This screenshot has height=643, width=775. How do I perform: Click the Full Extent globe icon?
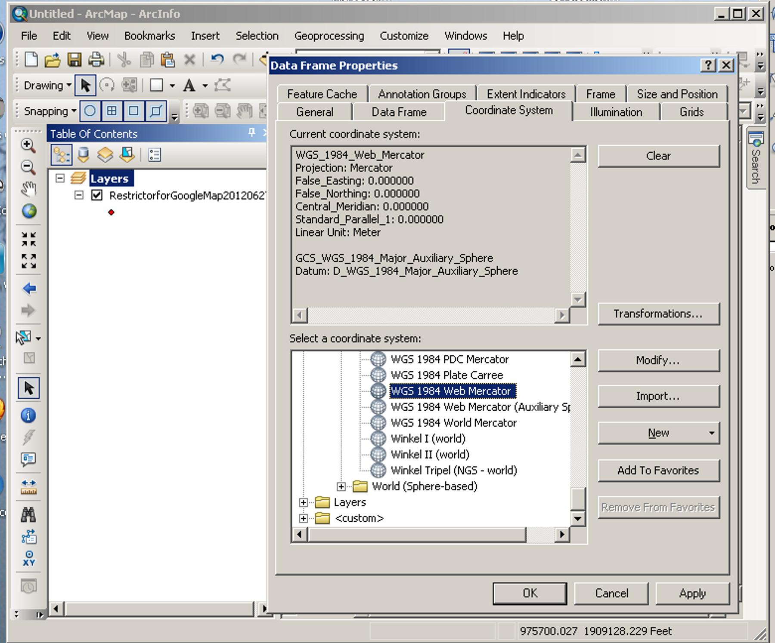point(29,211)
